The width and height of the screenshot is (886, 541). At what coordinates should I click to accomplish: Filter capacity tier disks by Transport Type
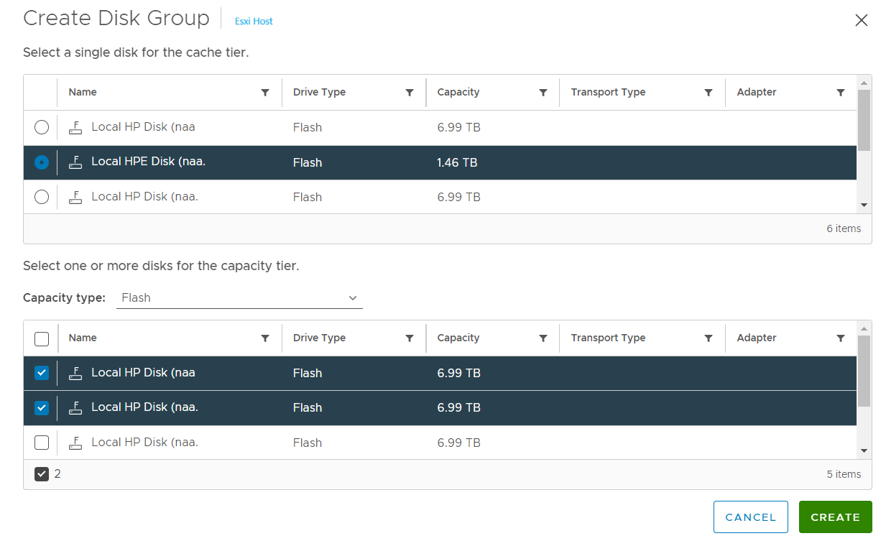click(x=709, y=338)
